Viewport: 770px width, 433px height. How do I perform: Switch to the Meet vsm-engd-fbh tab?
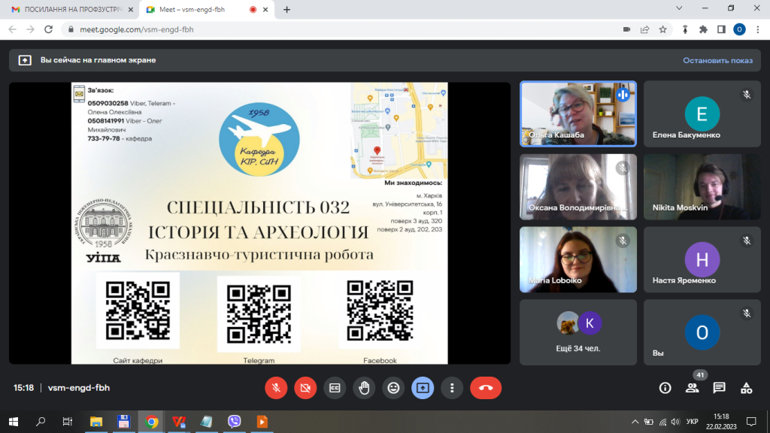pos(206,9)
